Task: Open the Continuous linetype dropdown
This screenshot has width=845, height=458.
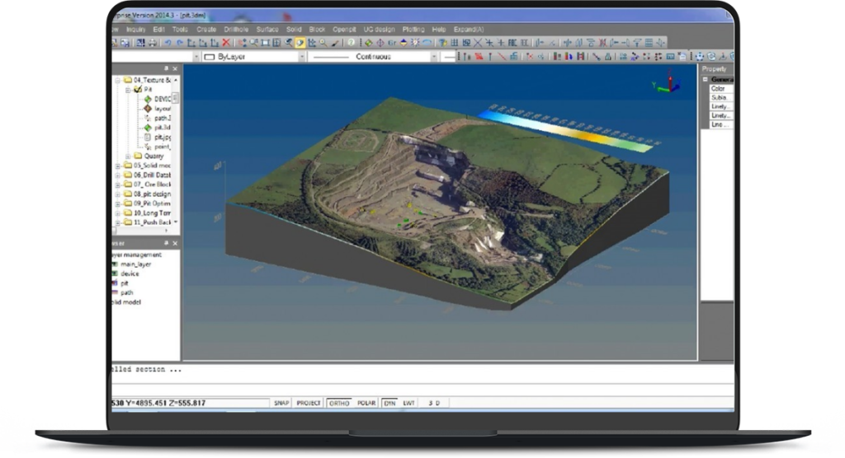Action: pyautogui.click(x=434, y=57)
